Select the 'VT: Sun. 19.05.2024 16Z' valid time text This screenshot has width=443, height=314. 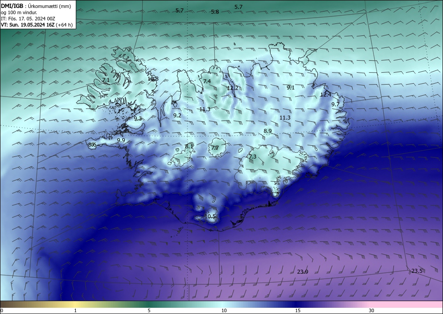(27, 25)
